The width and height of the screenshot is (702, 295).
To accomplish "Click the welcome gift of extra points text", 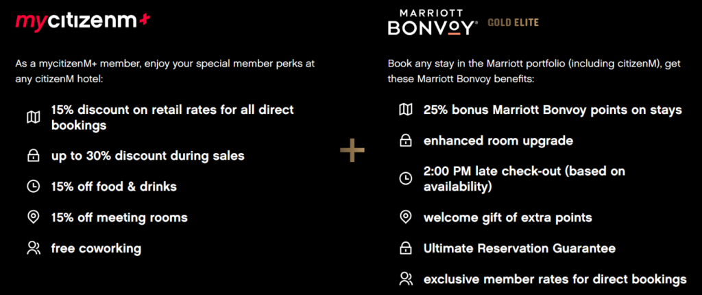I will point(508,218).
